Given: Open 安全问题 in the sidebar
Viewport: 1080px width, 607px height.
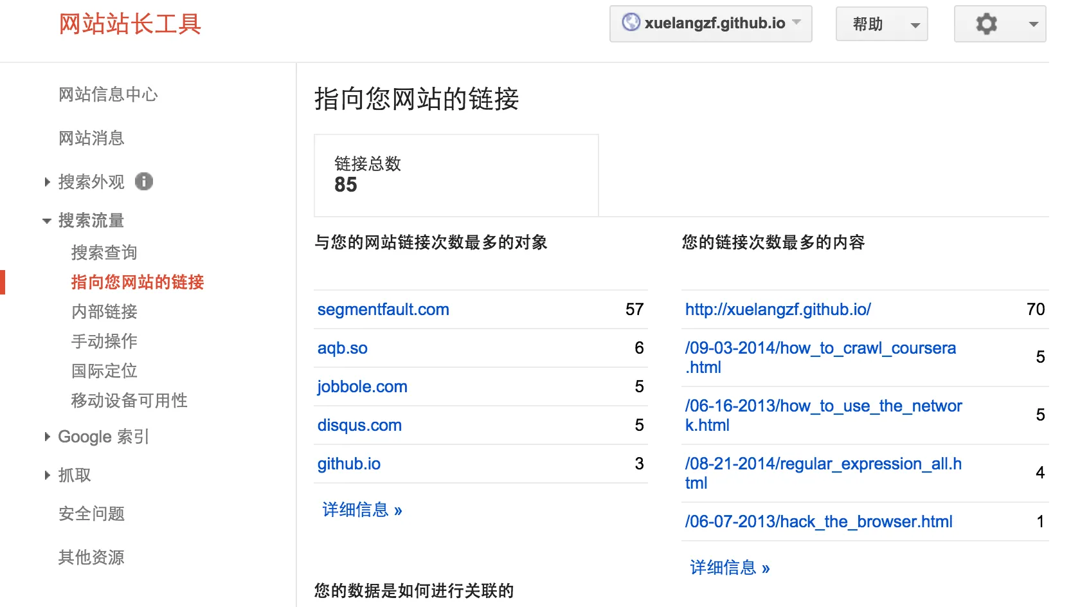Looking at the screenshot, I should click(91, 514).
